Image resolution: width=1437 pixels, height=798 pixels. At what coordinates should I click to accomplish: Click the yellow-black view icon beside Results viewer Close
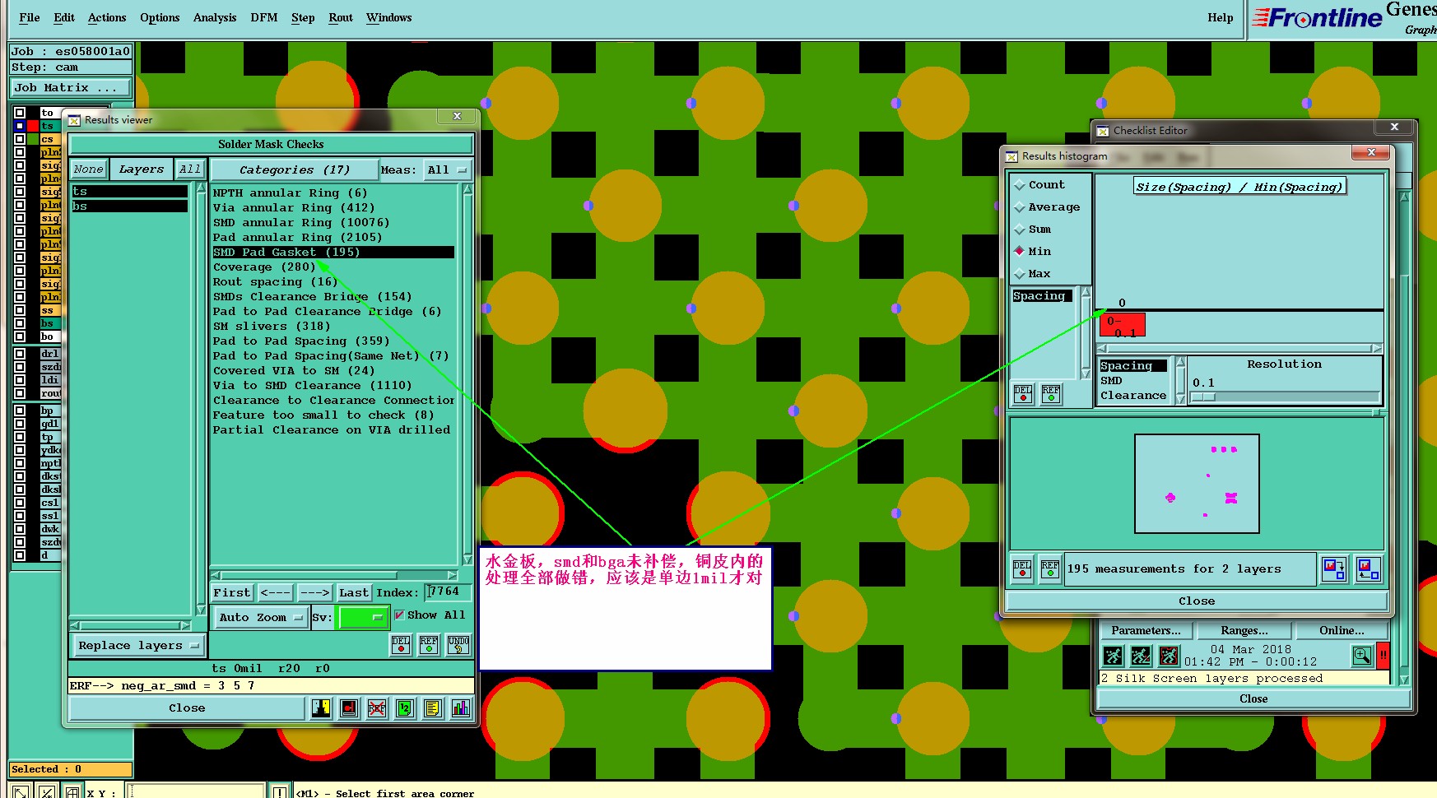[x=321, y=708]
